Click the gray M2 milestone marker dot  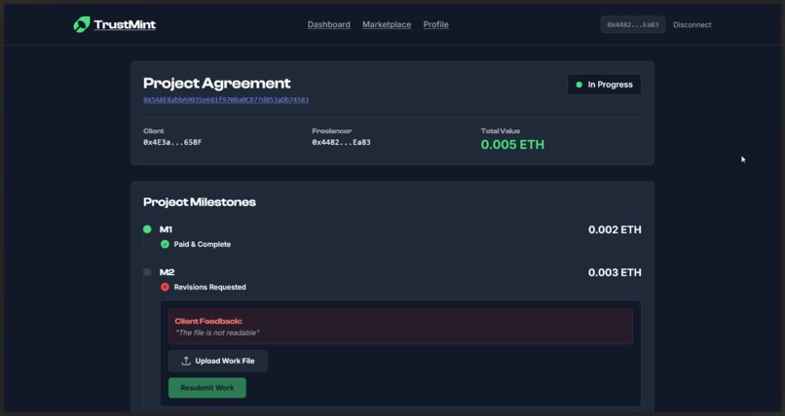tap(147, 272)
